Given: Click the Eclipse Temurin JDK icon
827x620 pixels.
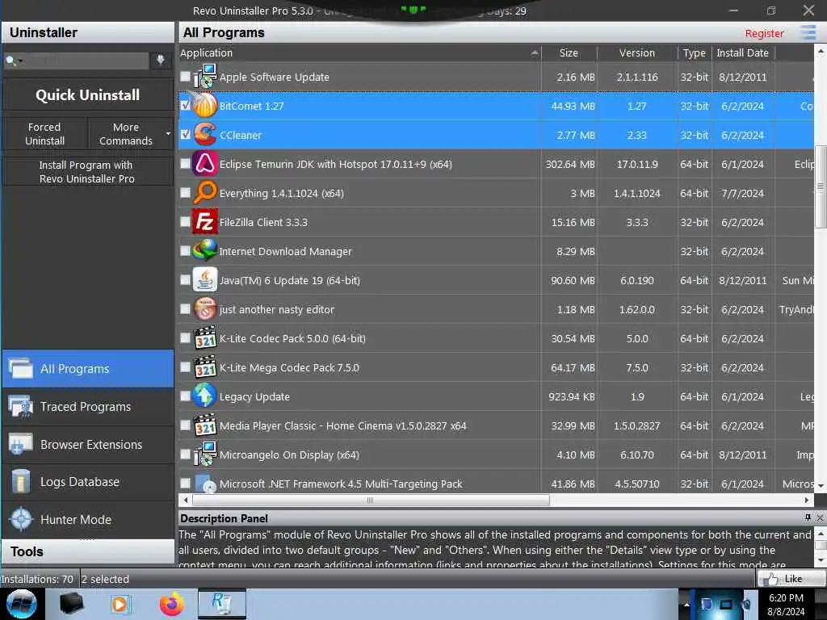Looking at the screenshot, I should 205,163.
